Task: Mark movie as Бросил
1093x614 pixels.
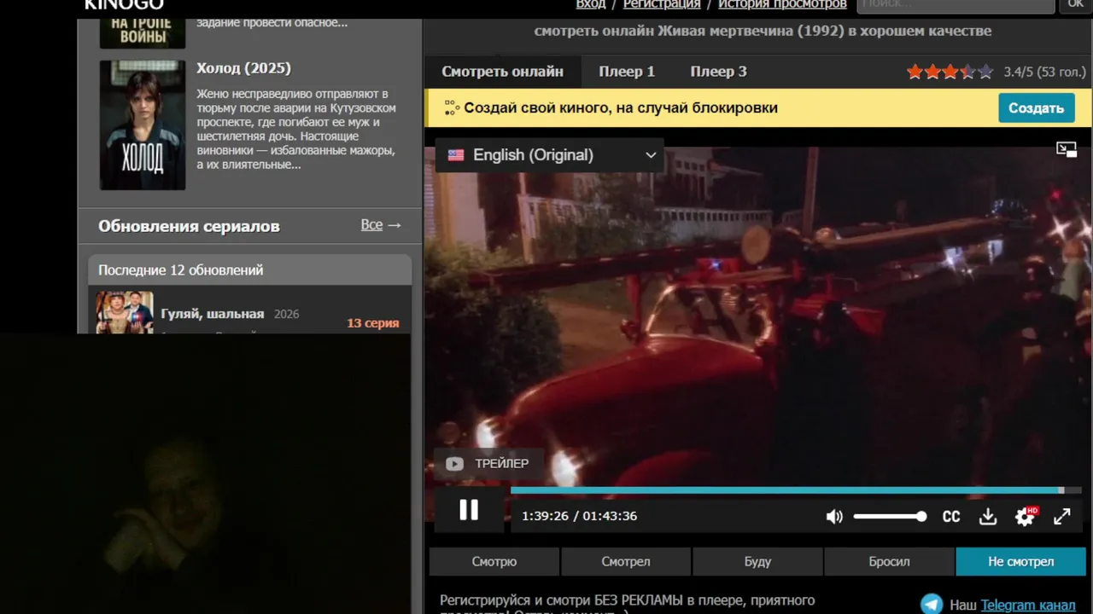Action: pos(889,561)
